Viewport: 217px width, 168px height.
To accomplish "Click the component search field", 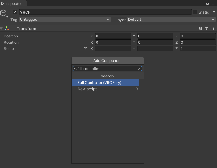I will tap(107, 69).
